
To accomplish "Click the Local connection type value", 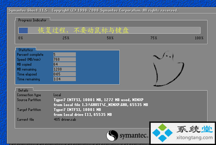I will [x=57, y=95].
